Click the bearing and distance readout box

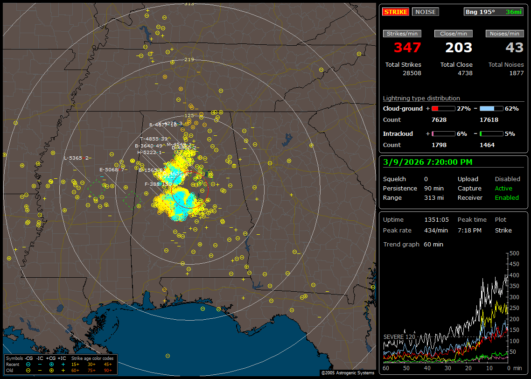point(494,12)
